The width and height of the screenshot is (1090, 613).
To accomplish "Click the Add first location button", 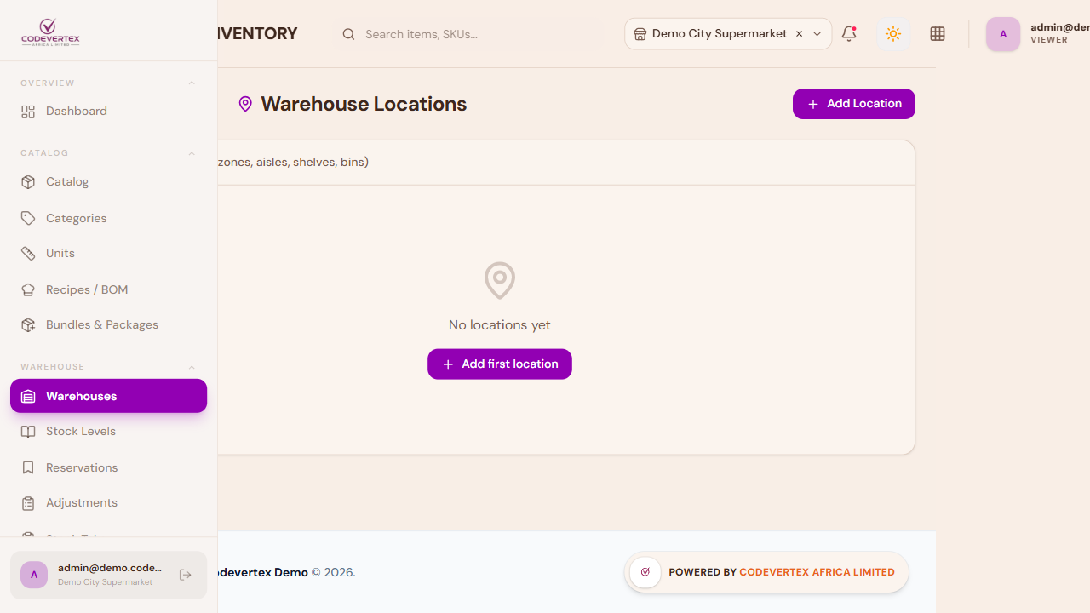I will [500, 364].
